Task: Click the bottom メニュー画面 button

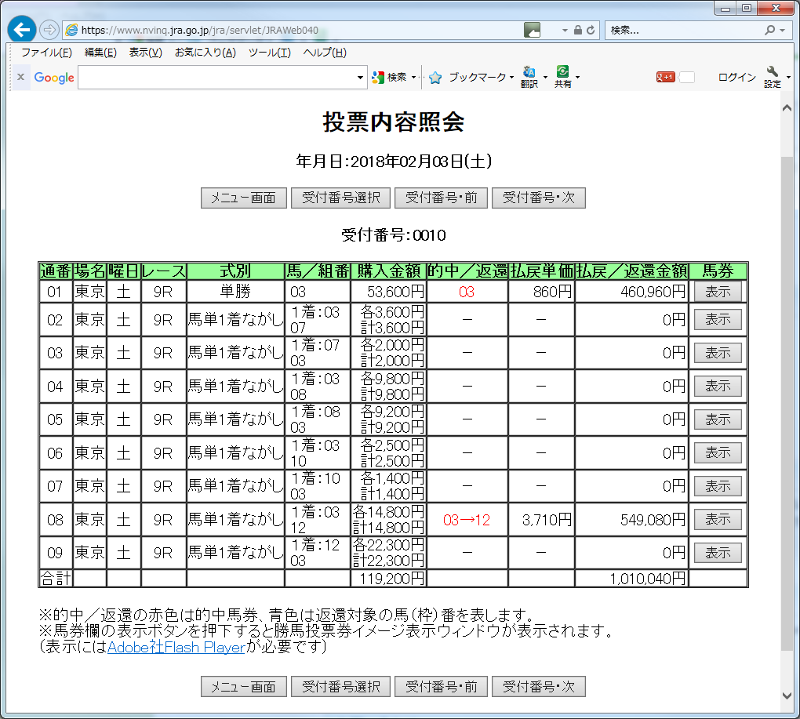Action: pyautogui.click(x=243, y=686)
